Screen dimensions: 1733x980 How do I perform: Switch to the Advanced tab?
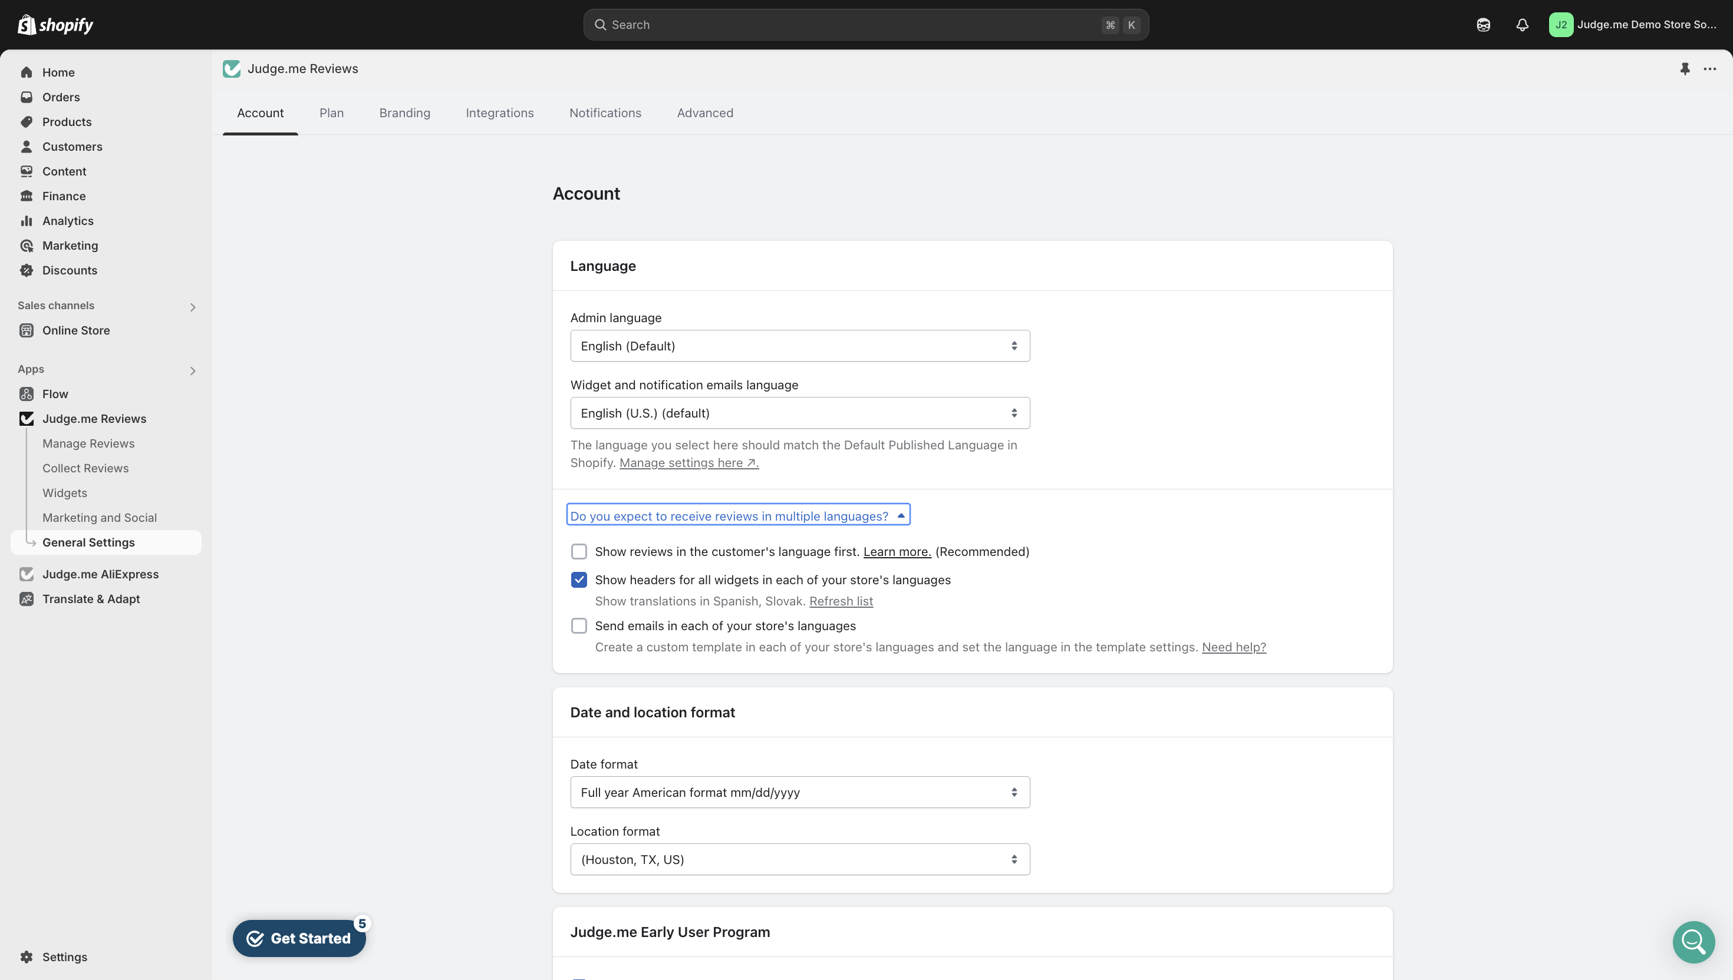click(x=704, y=113)
